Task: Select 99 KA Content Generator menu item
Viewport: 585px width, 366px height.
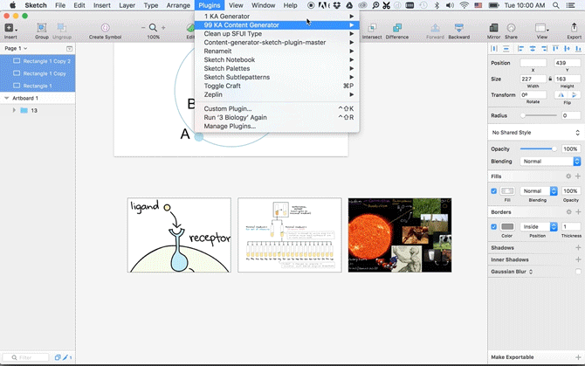Action: [277, 25]
